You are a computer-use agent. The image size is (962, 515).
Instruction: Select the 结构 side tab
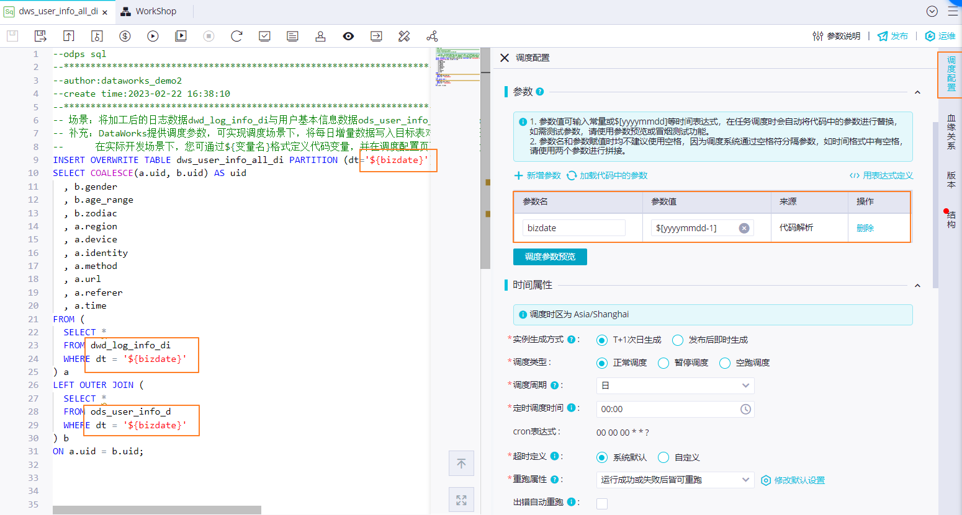(951, 219)
